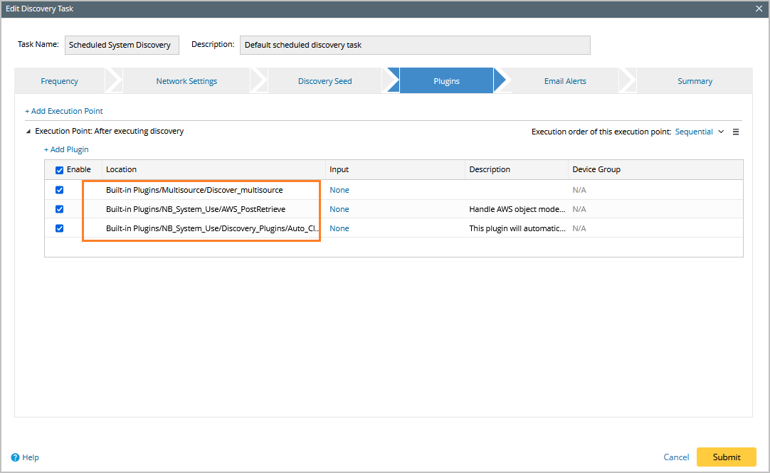The height and width of the screenshot is (473, 770).
Task: Collapse the Execution Point triangle expander
Action: coord(28,132)
